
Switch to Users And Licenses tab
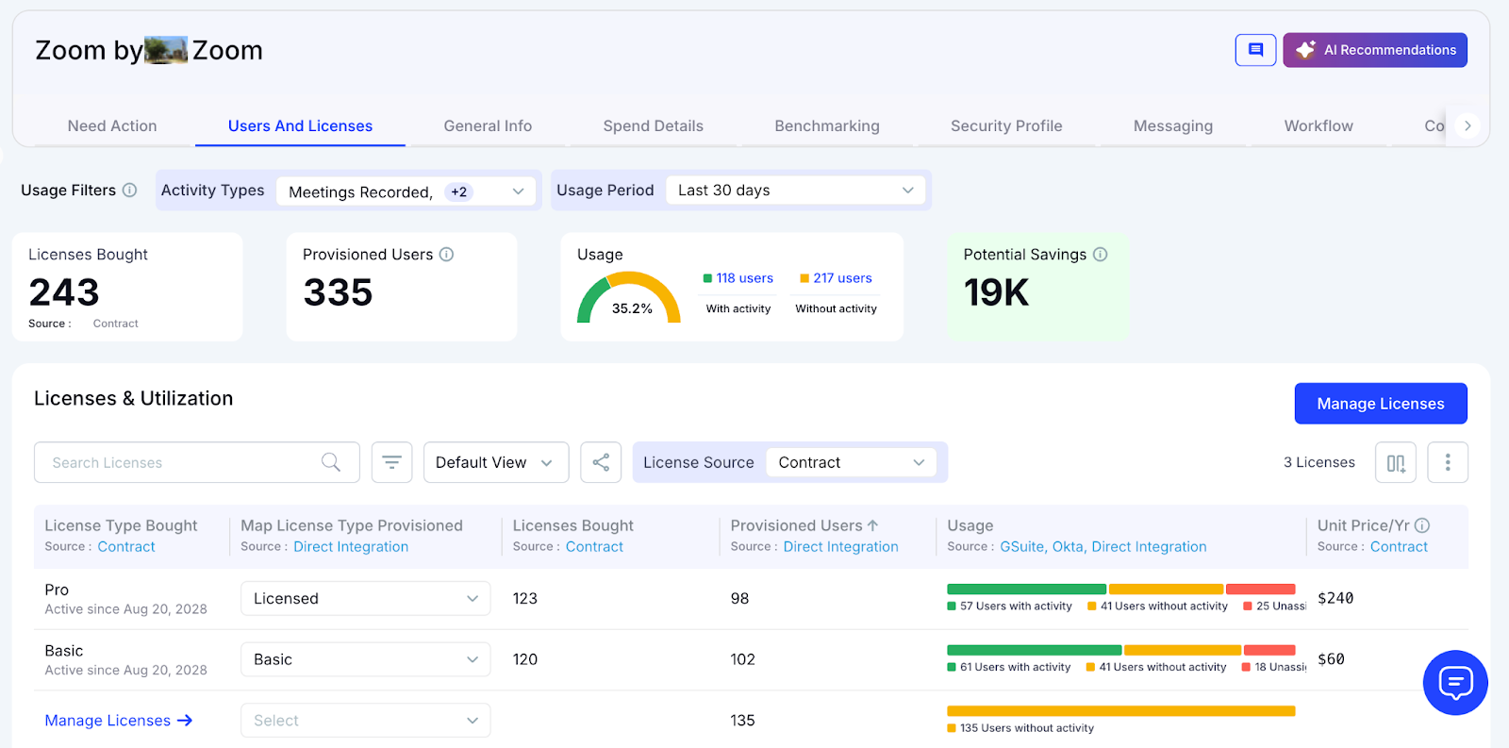coord(300,125)
